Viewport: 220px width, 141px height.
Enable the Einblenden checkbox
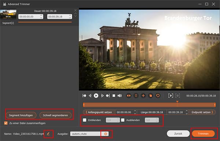[x=84, y=120]
